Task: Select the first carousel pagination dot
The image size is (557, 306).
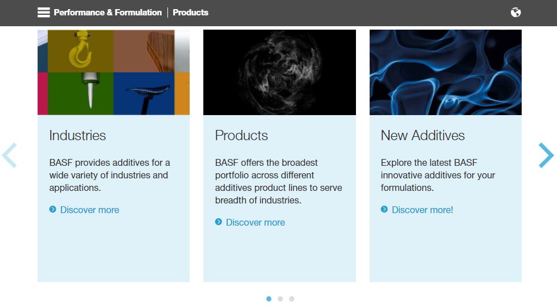Action: (x=269, y=299)
